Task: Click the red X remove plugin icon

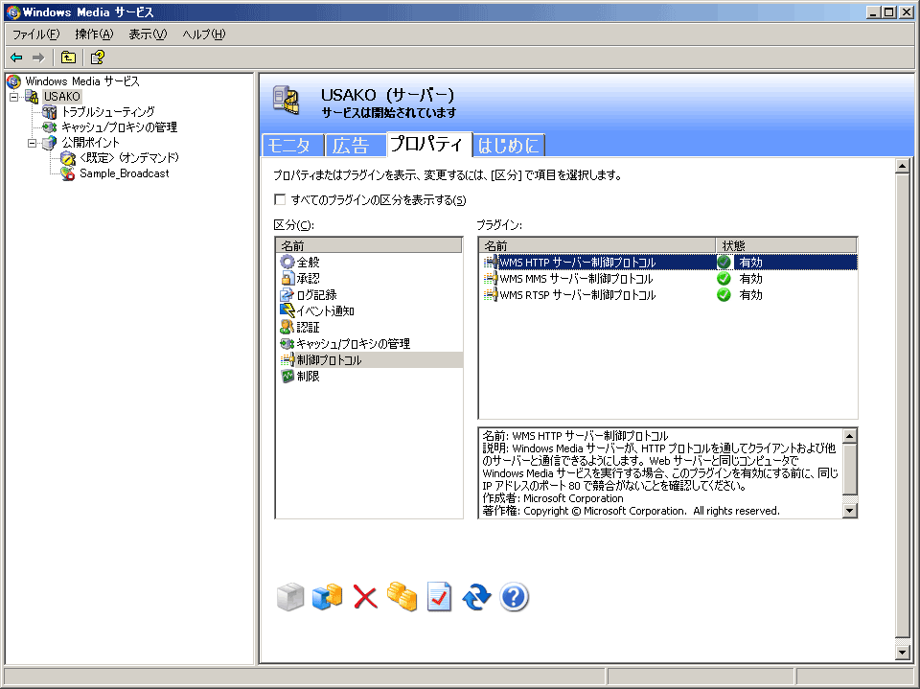Action: point(365,597)
